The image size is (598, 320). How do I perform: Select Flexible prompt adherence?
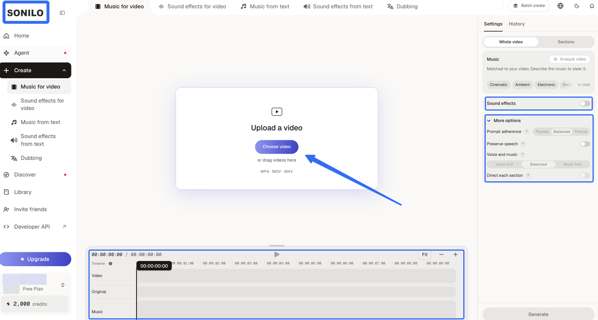point(542,132)
